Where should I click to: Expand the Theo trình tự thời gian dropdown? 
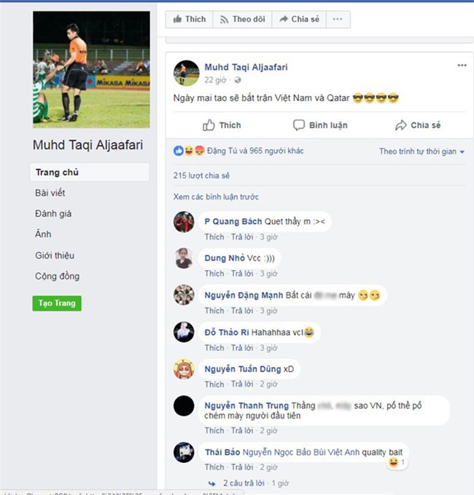click(422, 151)
